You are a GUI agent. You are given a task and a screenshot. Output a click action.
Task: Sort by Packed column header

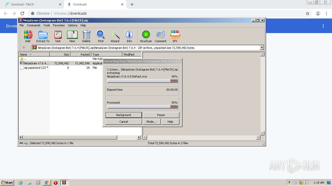[x=81, y=55]
